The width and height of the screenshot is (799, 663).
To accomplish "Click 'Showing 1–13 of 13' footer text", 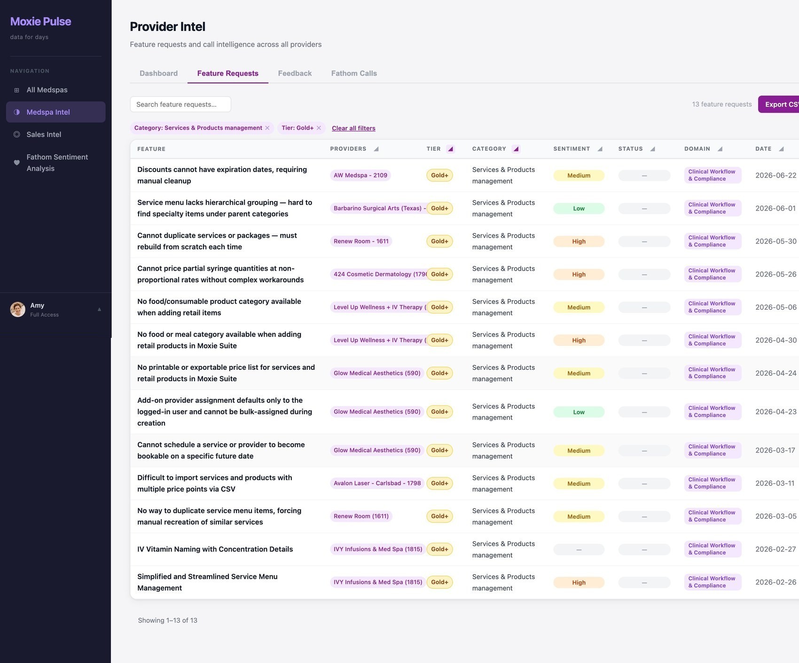I will 167,620.
